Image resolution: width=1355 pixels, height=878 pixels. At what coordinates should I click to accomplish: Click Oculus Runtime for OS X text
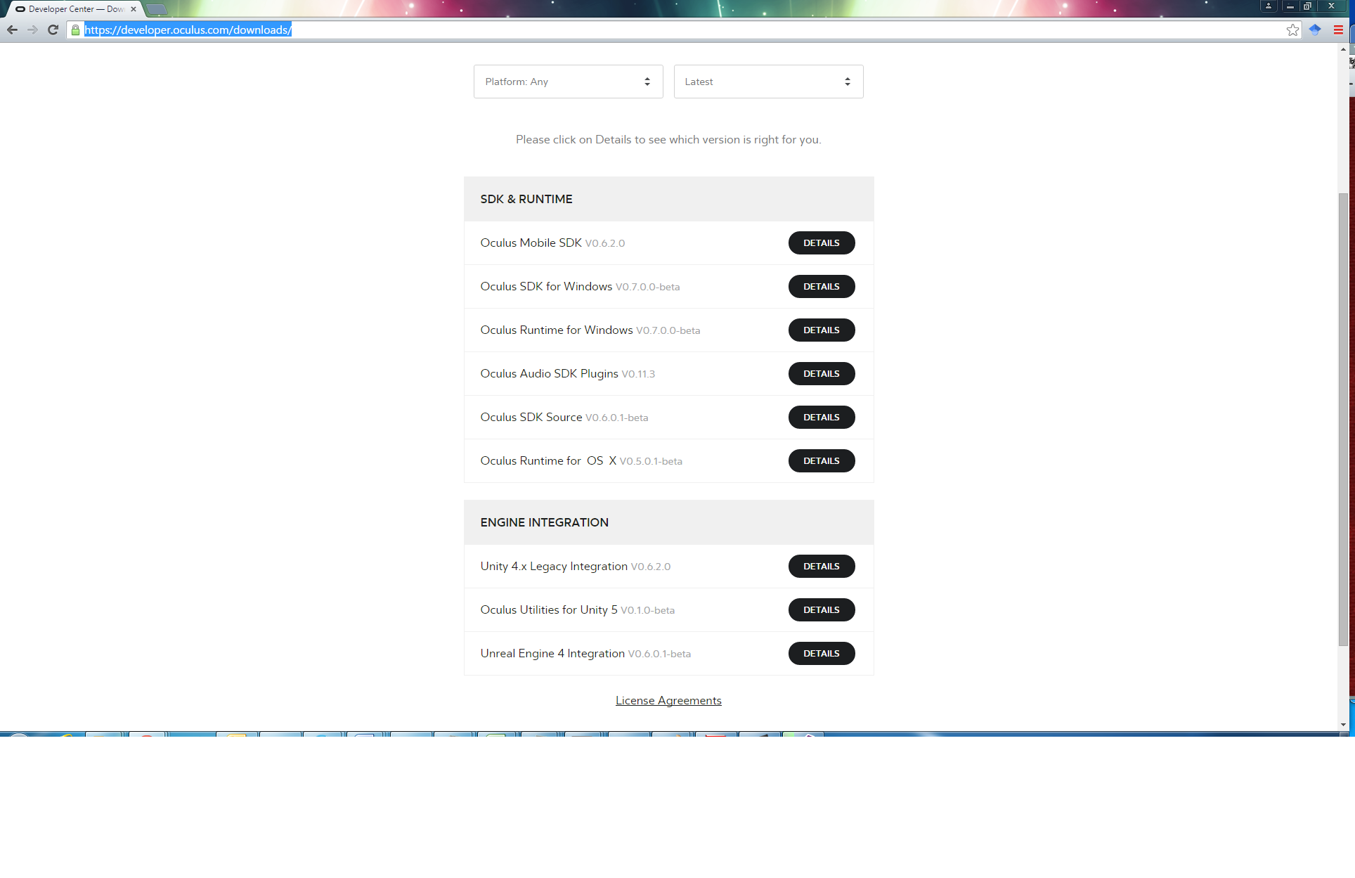click(x=548, y=460)
